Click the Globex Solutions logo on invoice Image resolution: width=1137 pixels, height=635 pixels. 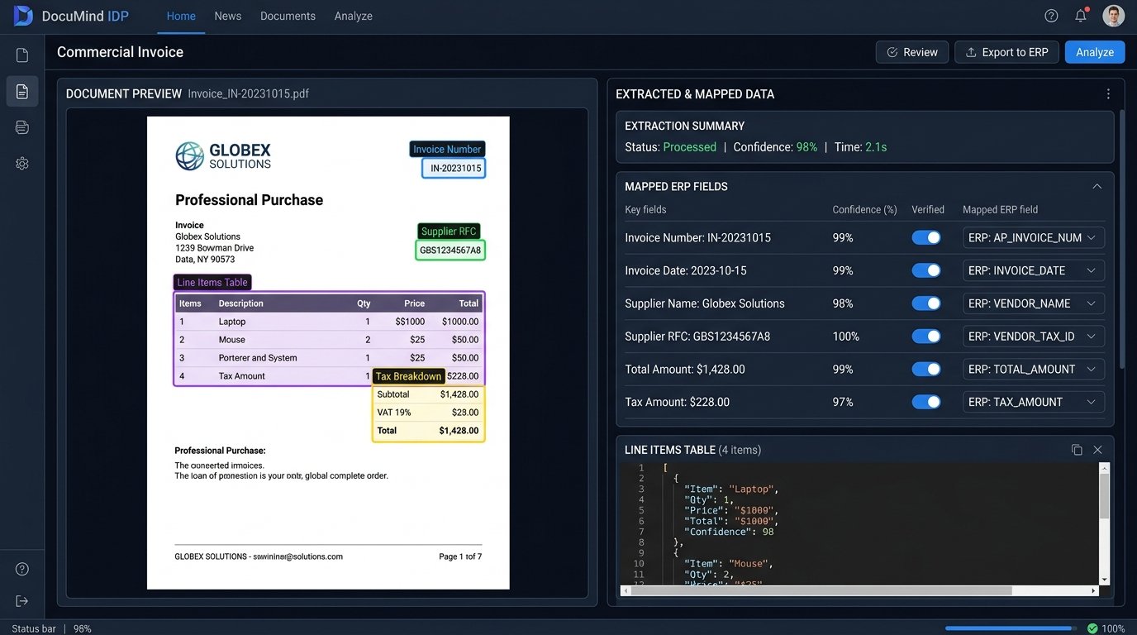[223, 155]
